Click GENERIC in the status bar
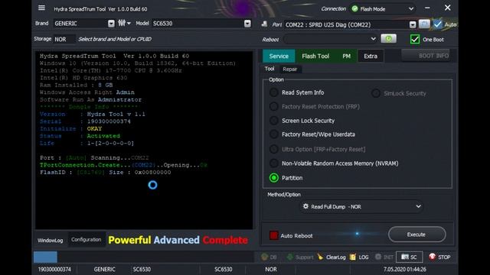The image size is (490, 275). (x=104, y=269)
